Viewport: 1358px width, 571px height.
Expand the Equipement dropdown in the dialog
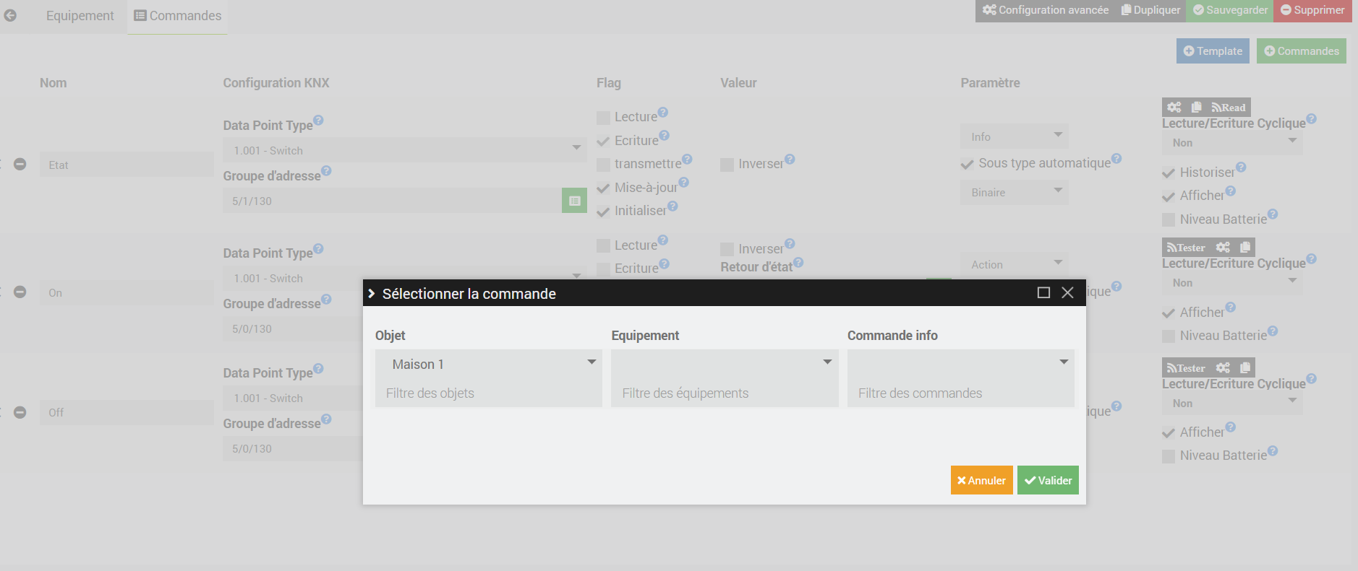tap(725, 364)
